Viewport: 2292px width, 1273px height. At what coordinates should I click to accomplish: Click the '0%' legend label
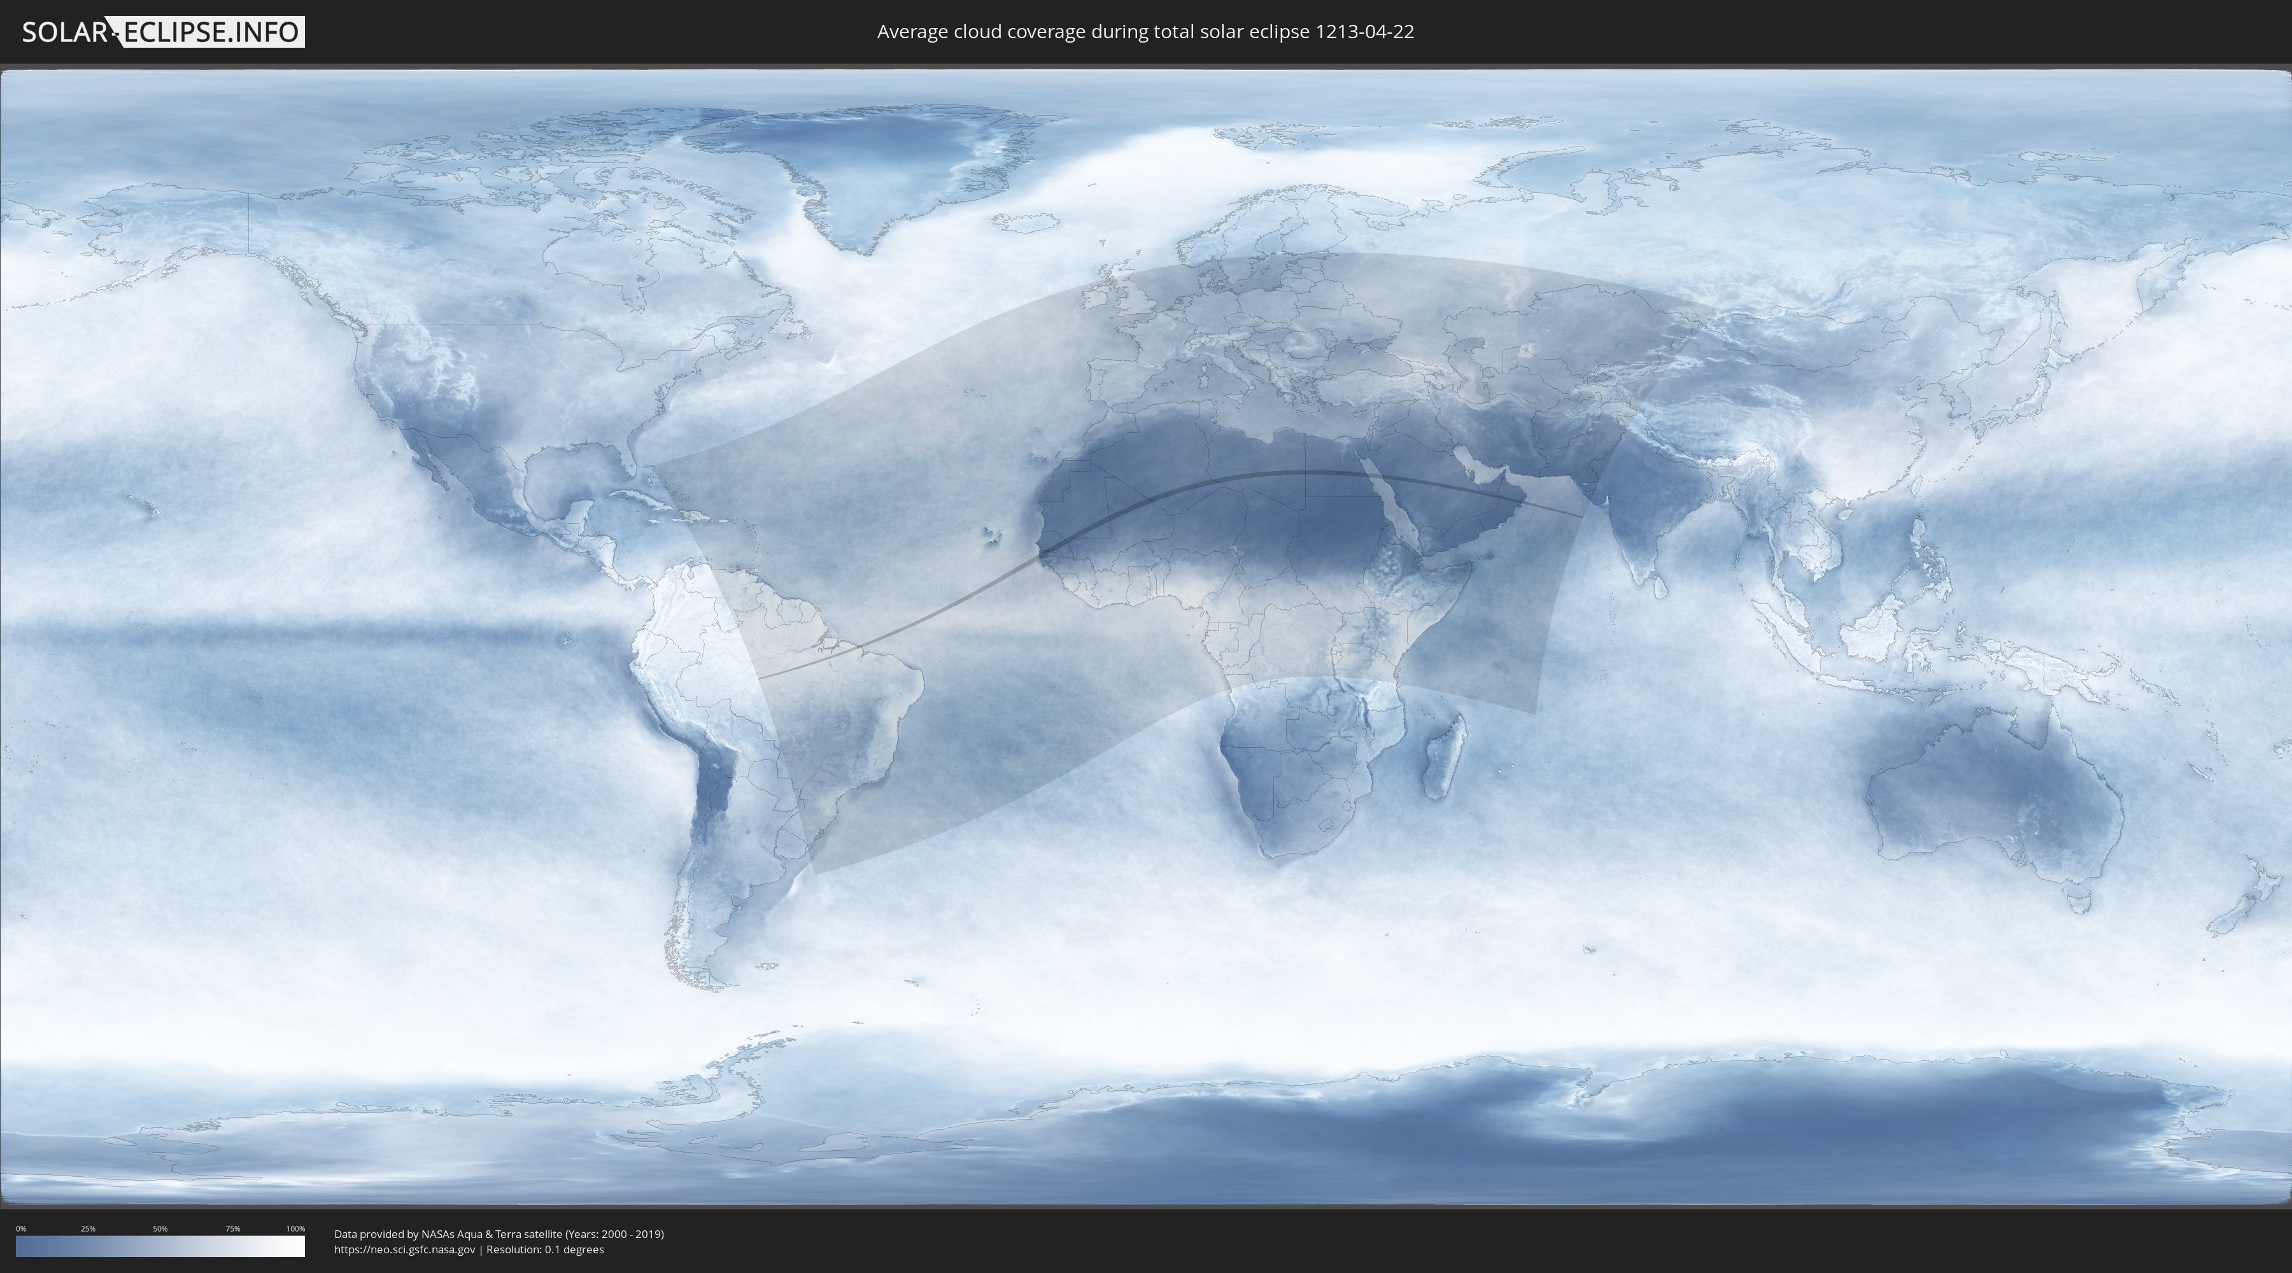point(20,1228)
